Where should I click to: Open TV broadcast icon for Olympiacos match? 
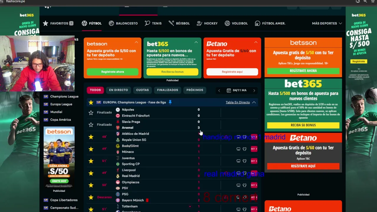(x=239, y=185)
